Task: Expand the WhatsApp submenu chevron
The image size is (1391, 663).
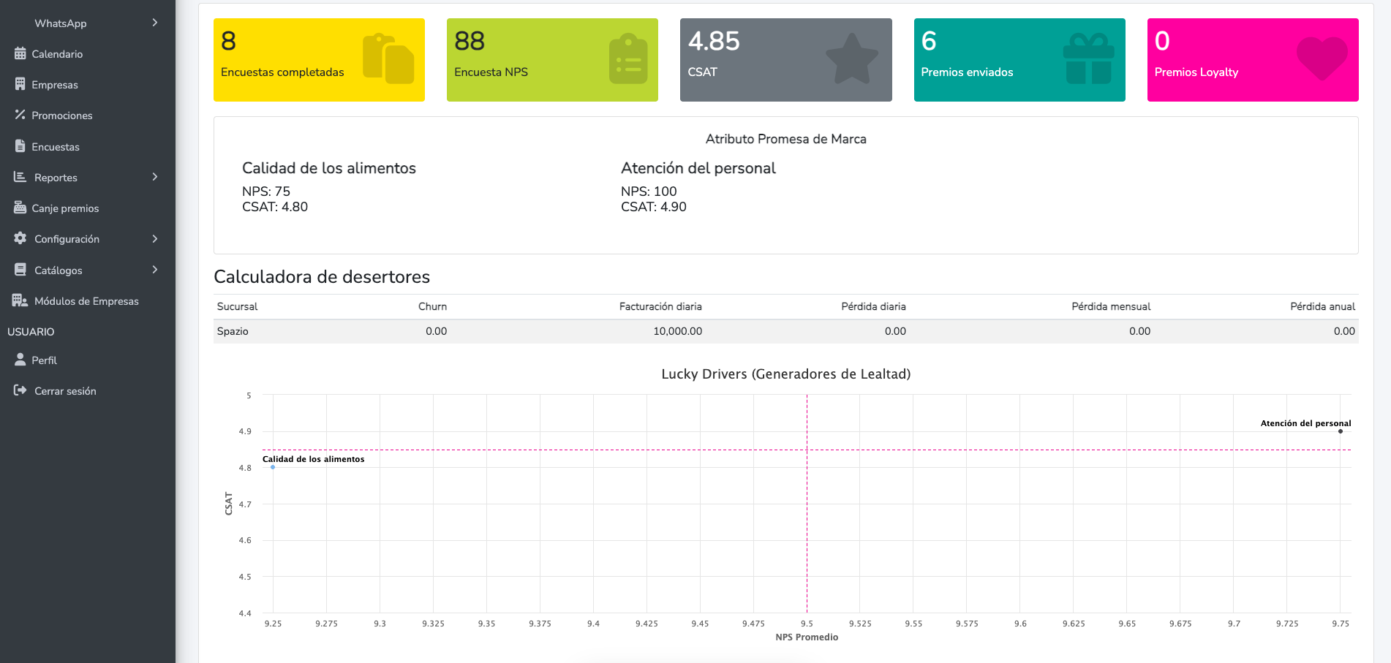Action: 154,23
